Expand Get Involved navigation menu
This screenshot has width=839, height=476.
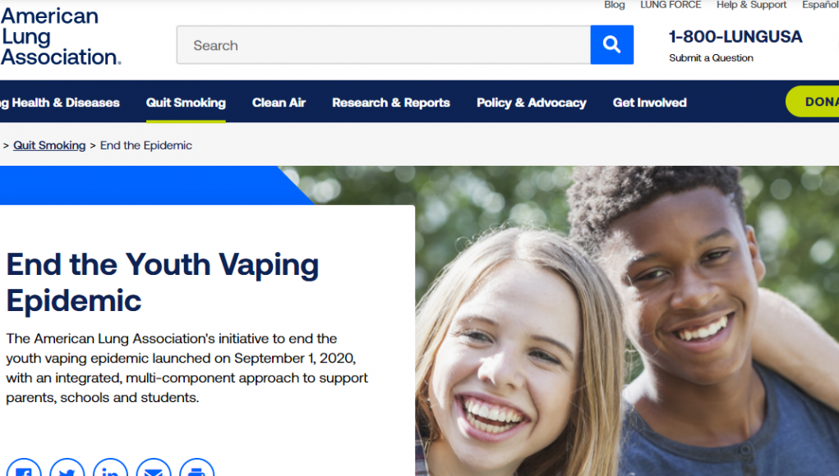coord(649,103)
